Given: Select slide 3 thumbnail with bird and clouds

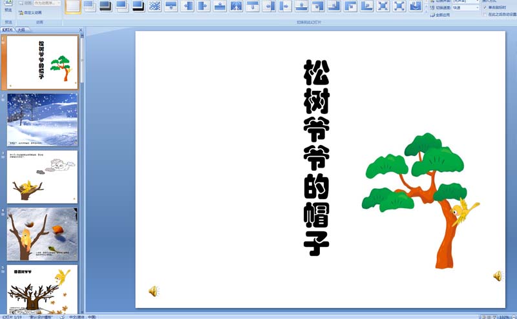Looking at the screenshot, I should coord(42,177).
